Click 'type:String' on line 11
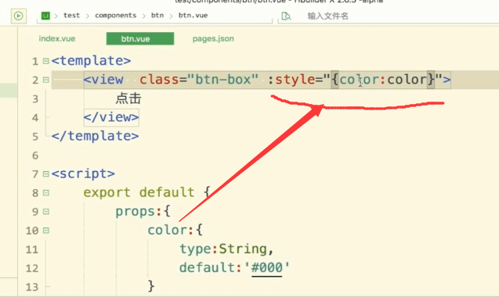 coord(223,249)
